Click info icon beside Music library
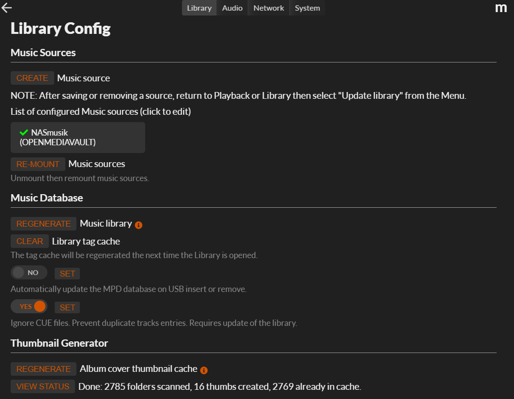Viewport: 514px width, 399px height. pyautogui.click(x=138, y=225)
